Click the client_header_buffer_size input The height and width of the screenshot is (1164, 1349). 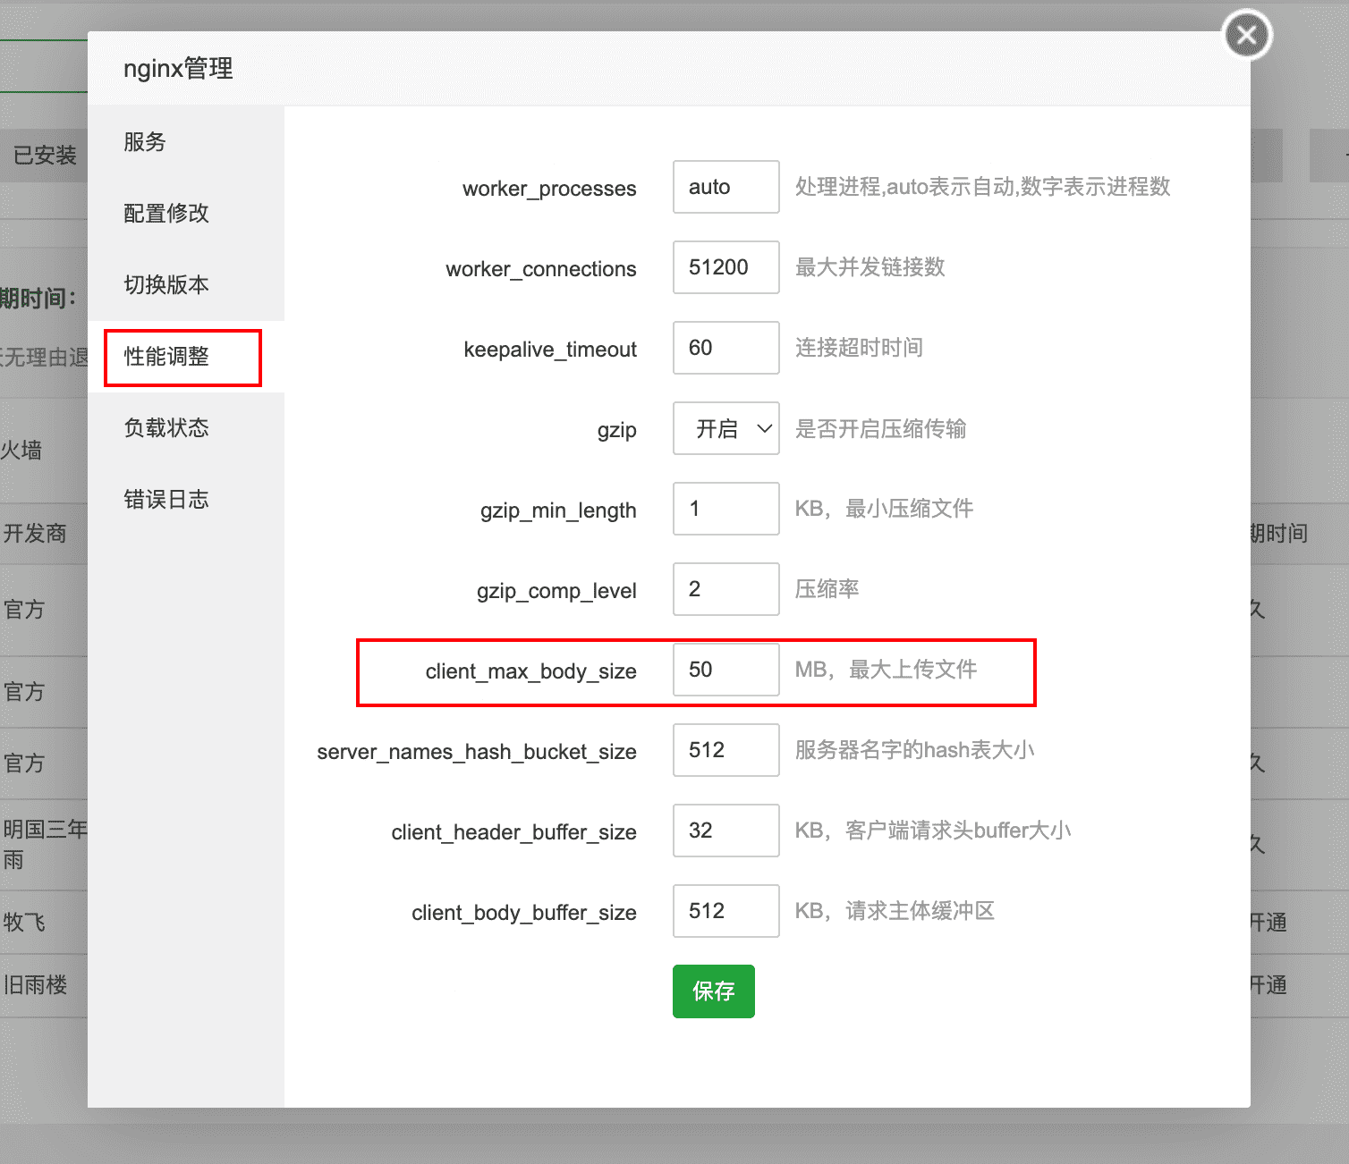[725, 831]
